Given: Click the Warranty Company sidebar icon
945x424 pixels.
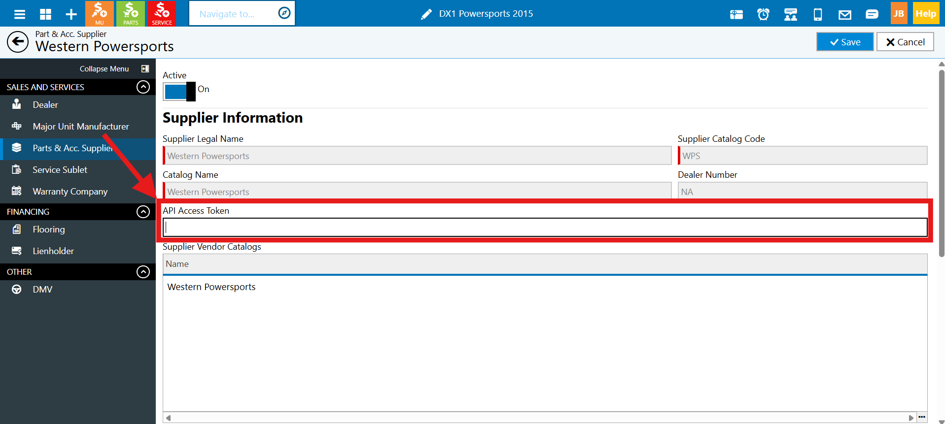Looking at the screenshot, I should 17,191.
